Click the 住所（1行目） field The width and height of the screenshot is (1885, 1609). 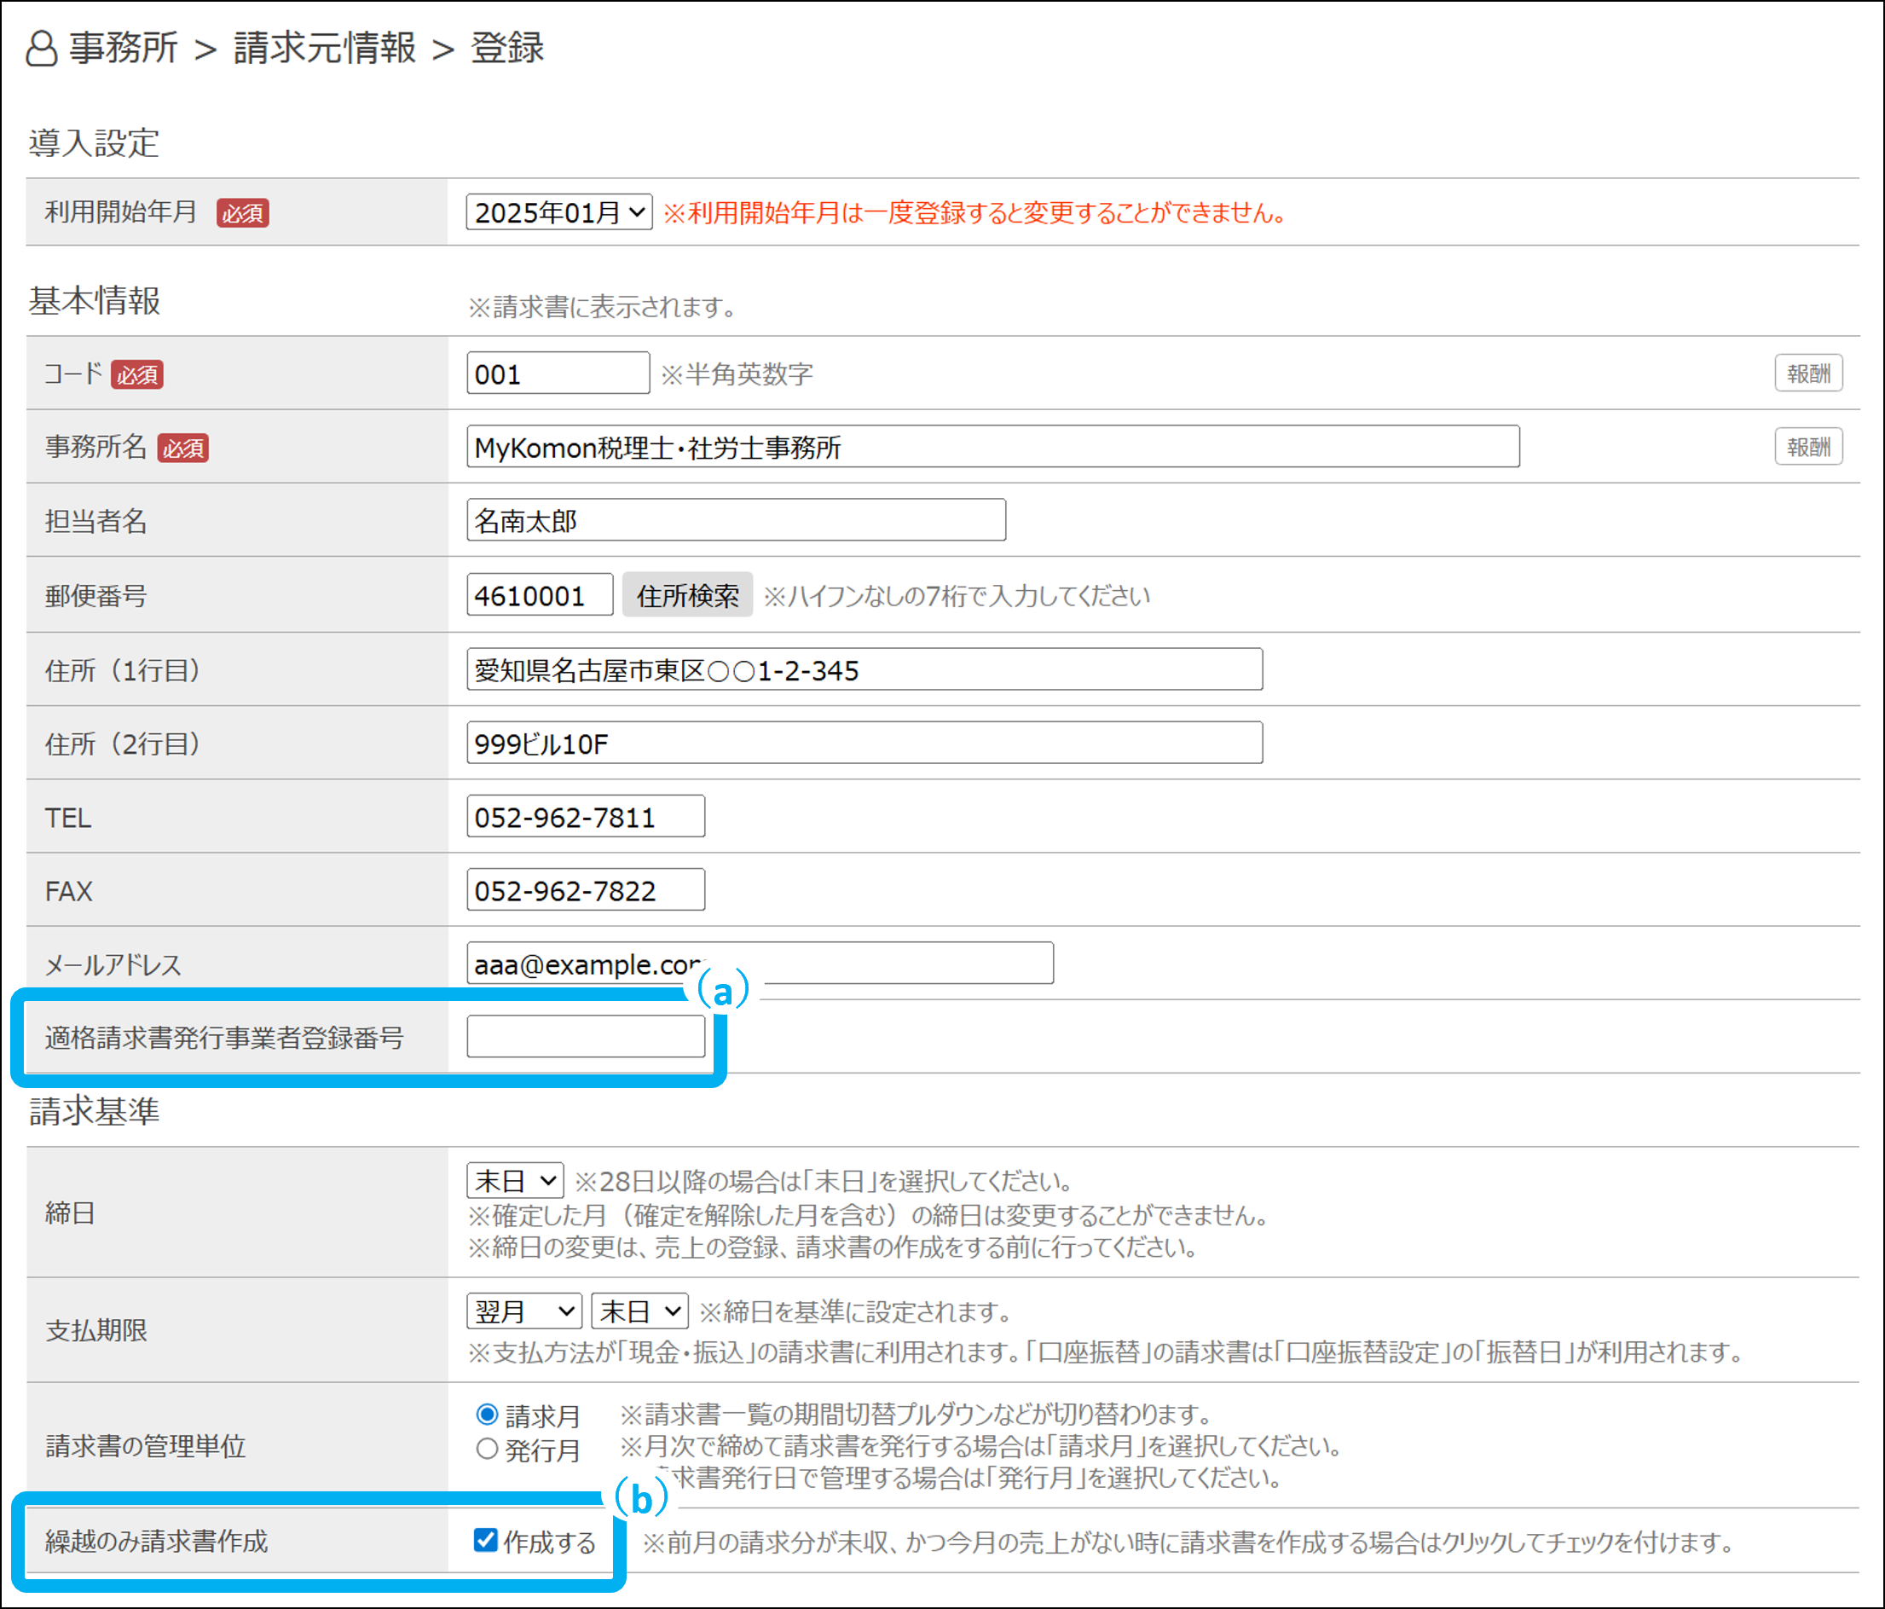pos(864,670)
